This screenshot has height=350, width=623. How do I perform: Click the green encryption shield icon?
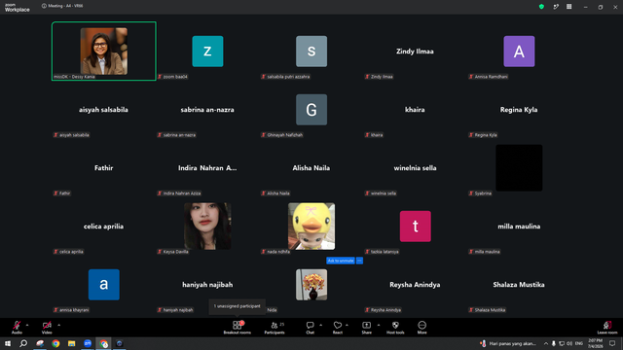541,7
